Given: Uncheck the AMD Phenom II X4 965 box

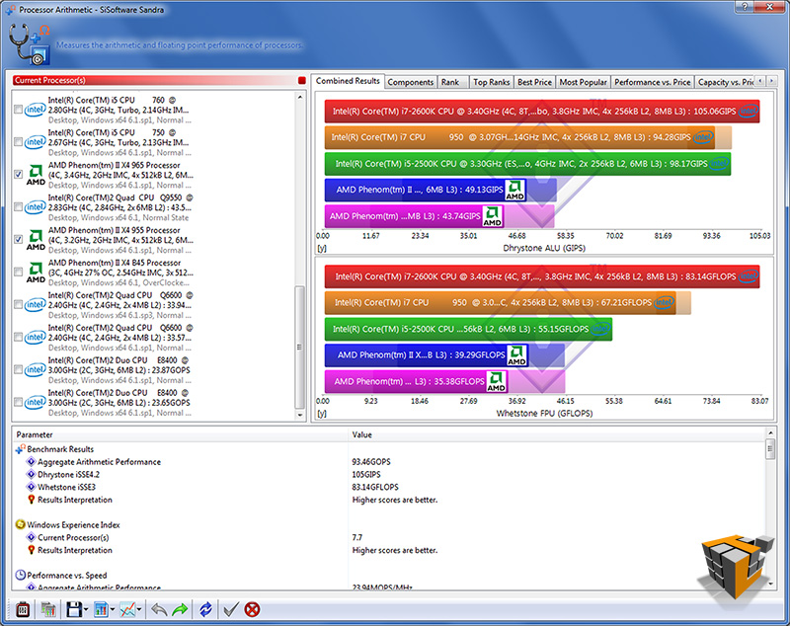Looking at the screenshot, I should coord(18,174).
